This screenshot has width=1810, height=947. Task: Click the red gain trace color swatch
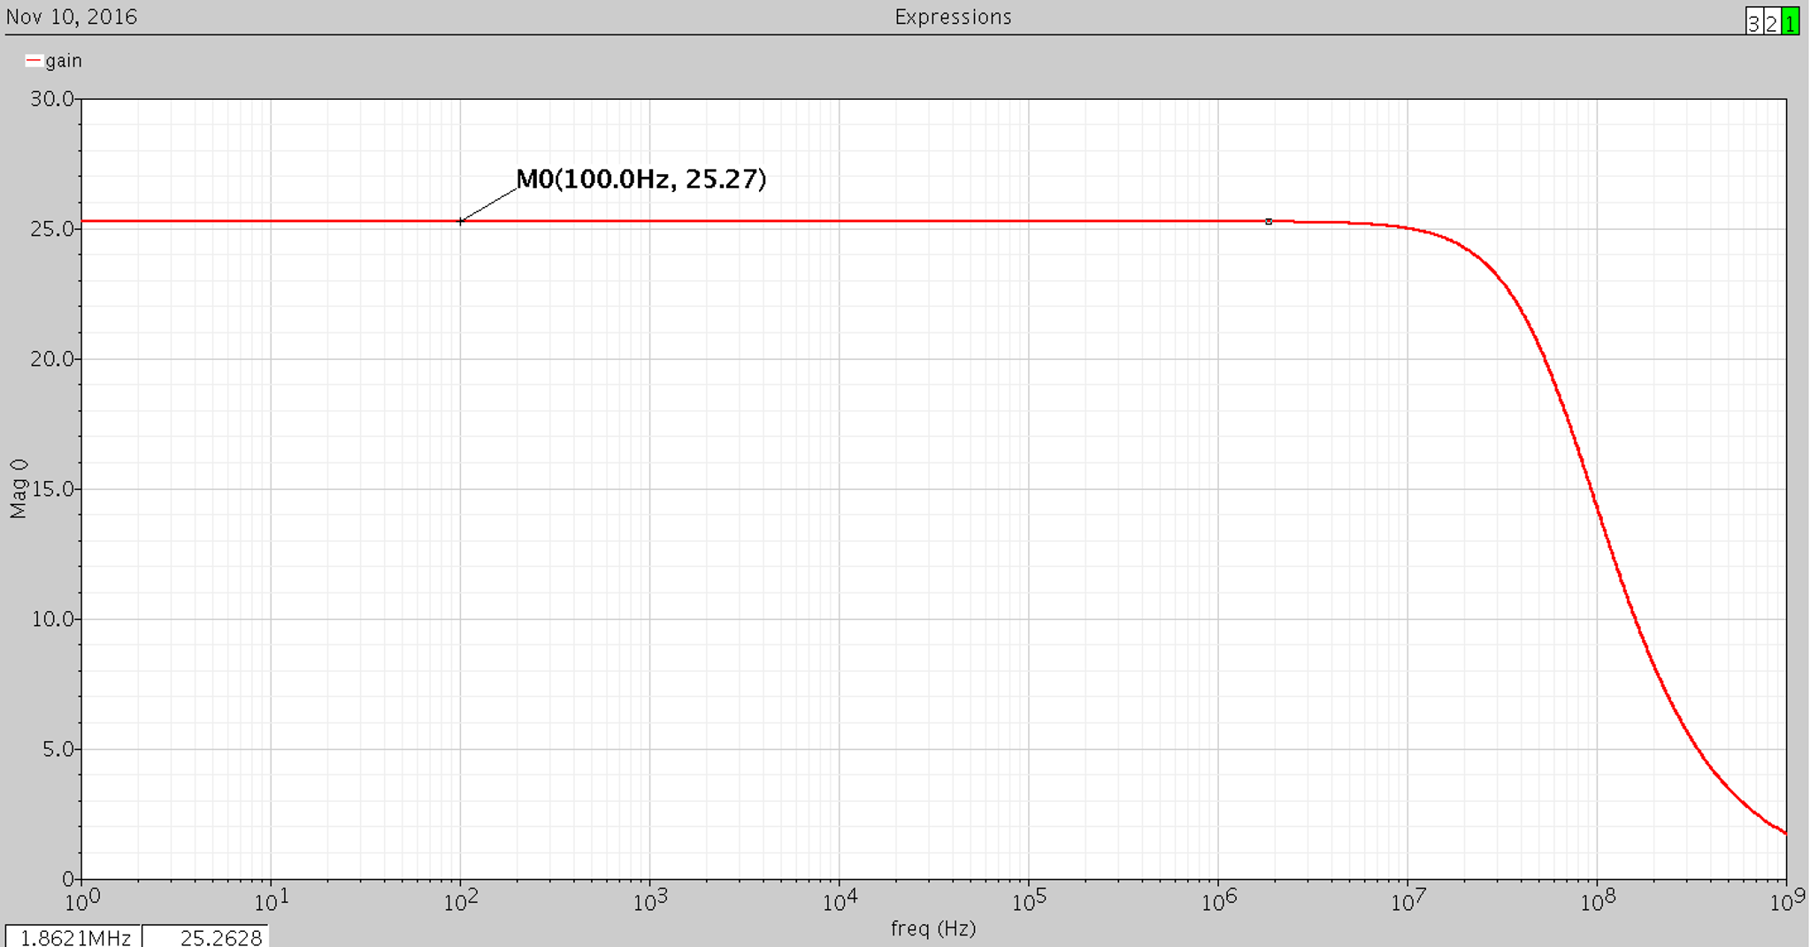pos(33,60)
